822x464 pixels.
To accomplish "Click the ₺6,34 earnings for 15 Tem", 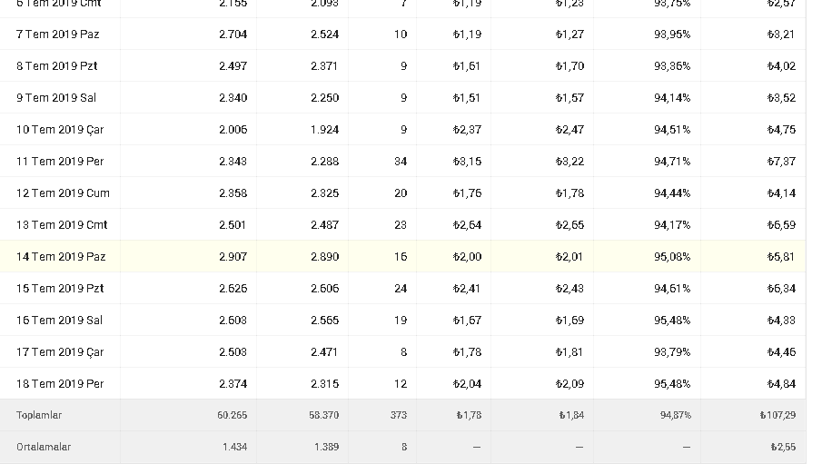I will click(x=781, y=289).
